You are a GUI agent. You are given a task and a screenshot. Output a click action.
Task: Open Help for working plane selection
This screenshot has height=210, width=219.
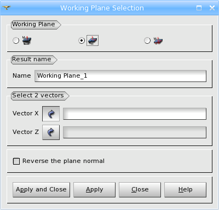[x=185, y=190]
